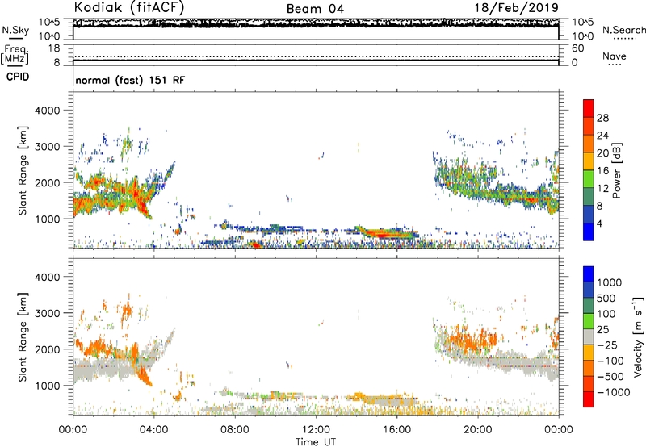Click the frequency trace panel

coord(316,55)
